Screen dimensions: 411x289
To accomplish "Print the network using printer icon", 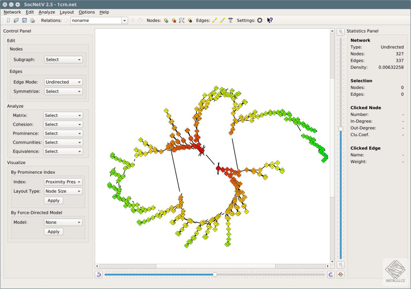I will (32, 20).
